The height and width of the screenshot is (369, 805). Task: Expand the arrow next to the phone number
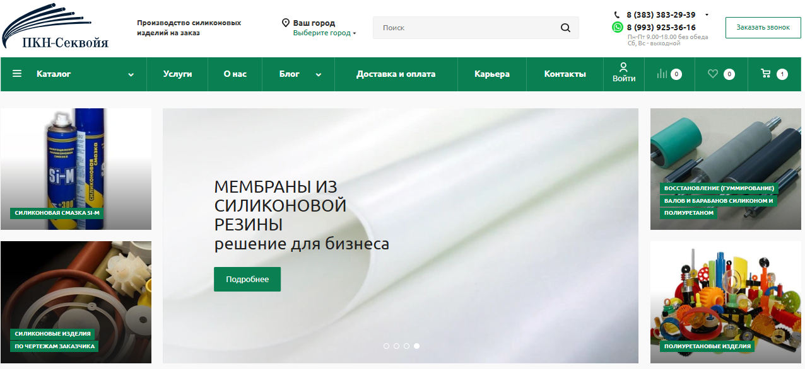point(706,13)
